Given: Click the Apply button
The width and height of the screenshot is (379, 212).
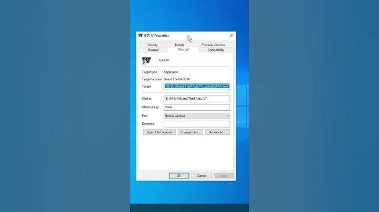Looking at the screenshot, I should [224, 176].
